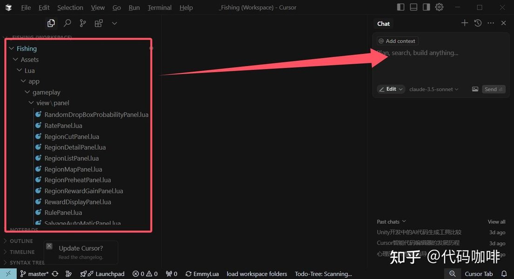Dismiss the Update Cursor notification
The image size is (514, 279).
49,246
